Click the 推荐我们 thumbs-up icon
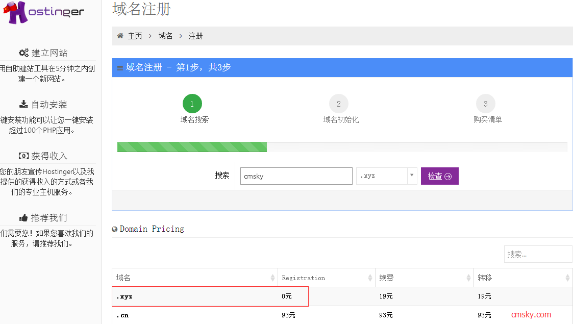573x324 pixels. pos(23,217)
